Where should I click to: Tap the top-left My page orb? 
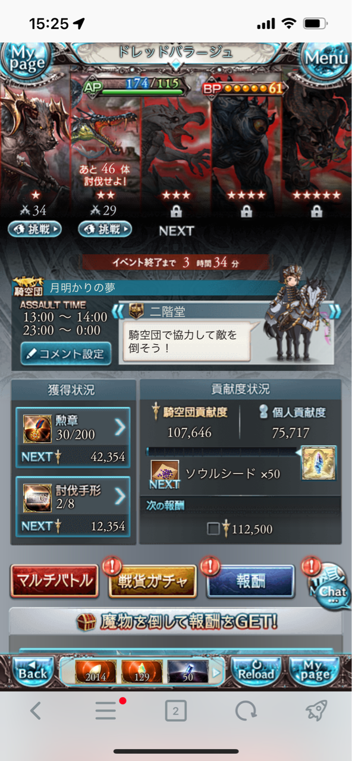click(25, 59)
